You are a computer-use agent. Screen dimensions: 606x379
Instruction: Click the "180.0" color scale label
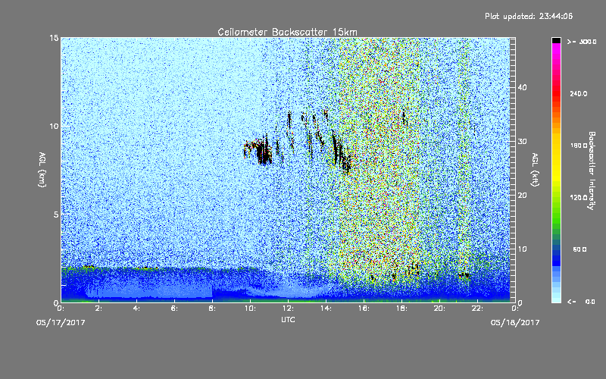[579, 146]
